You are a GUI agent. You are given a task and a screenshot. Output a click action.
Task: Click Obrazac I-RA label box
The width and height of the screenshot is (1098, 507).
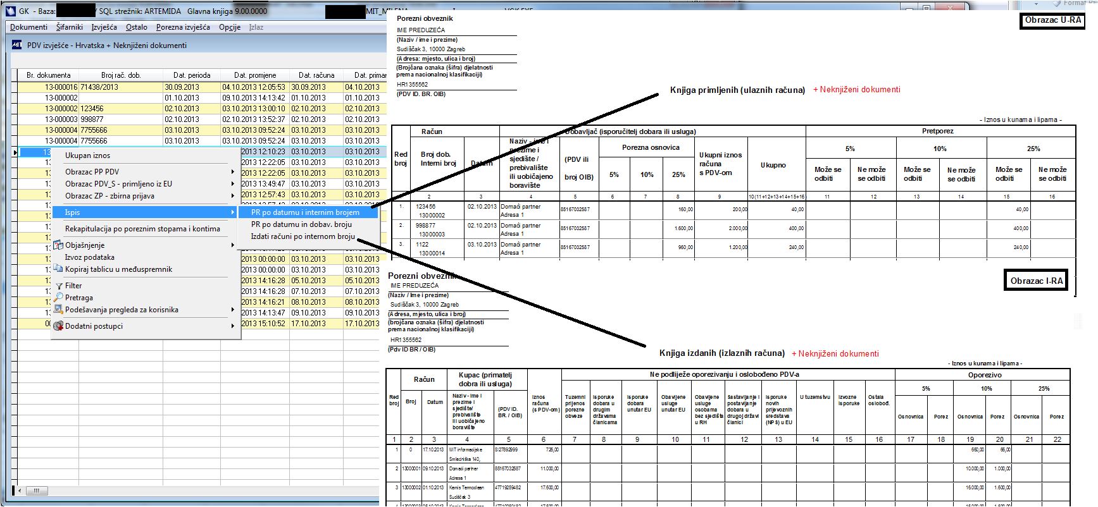(1037, 281)
